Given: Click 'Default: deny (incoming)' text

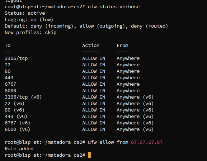Looking at the screenshot, I should point(39,26).
